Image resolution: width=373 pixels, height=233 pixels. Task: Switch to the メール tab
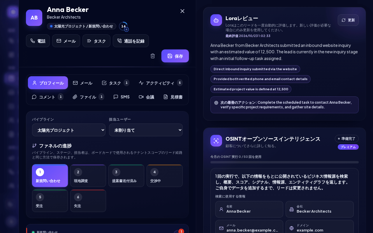click(x=83, y=83)
